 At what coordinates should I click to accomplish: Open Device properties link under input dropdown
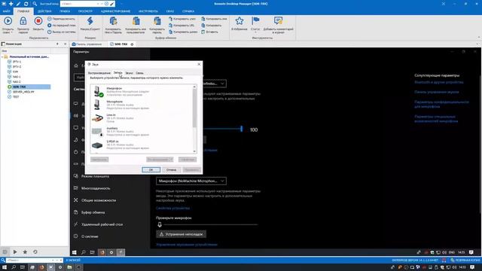172,208
